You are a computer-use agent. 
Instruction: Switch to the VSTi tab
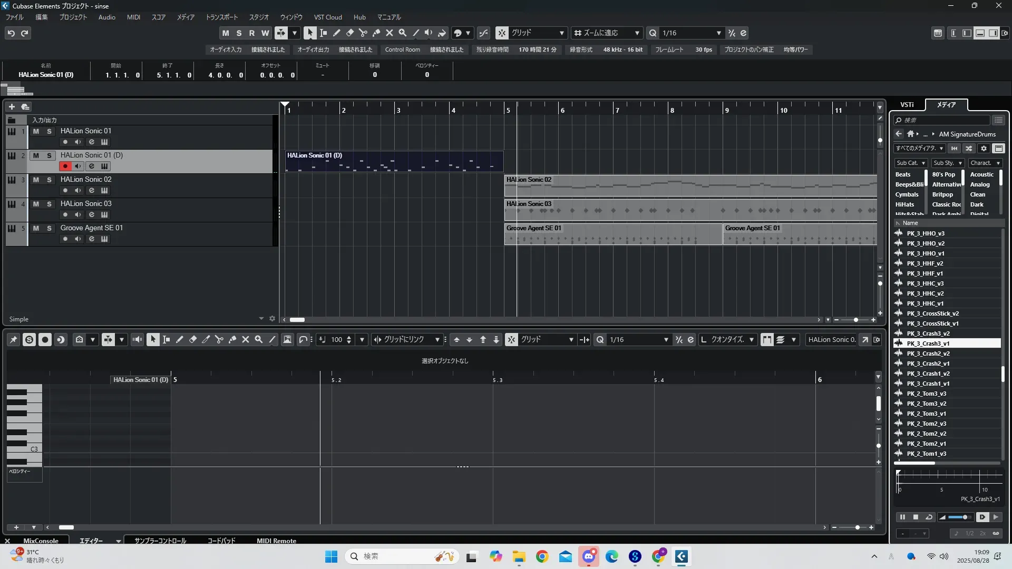[907, 105]
